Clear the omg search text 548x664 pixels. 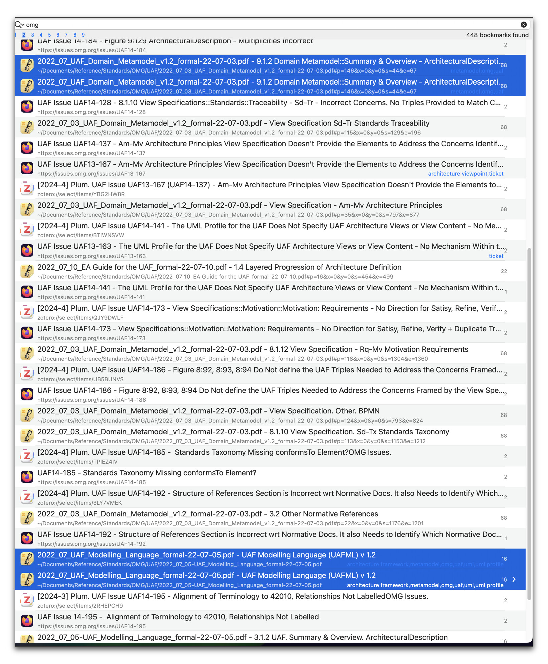(x=523, y=25)
